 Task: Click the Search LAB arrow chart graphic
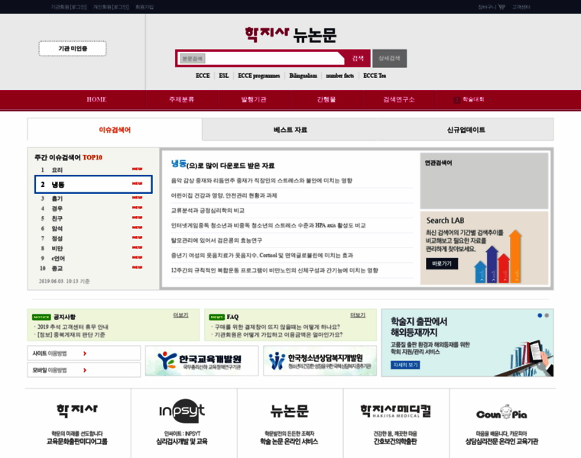[x=498, y=256]
